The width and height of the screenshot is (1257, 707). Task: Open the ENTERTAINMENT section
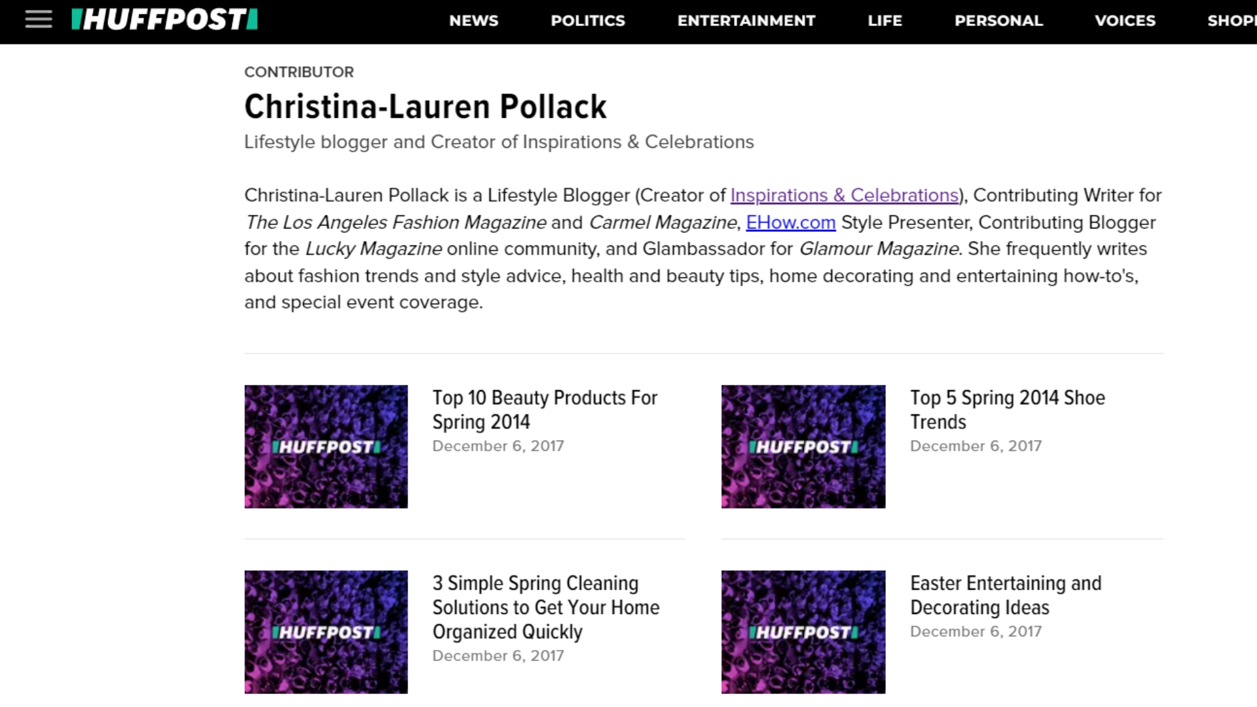click(x=746, y=20)
